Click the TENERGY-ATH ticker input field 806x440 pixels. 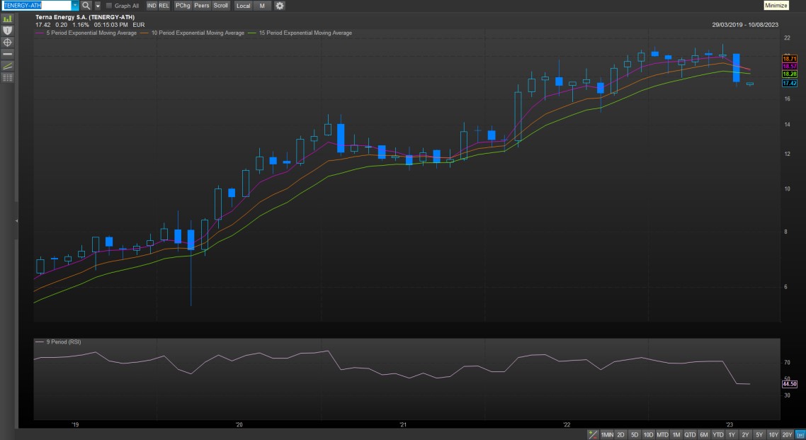click(37, 6)
